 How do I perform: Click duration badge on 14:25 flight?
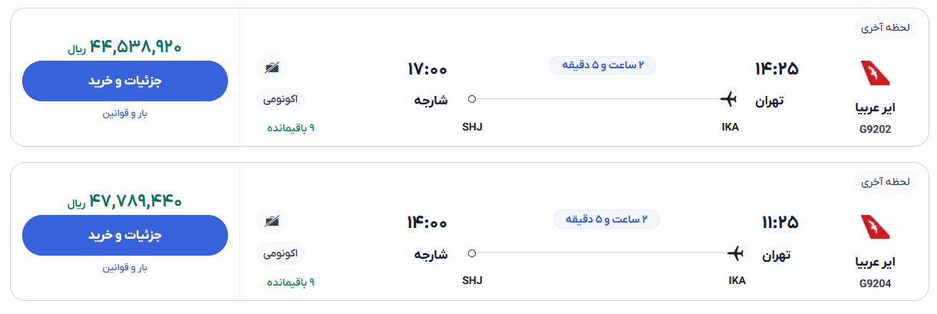pyautogui.click(x=603, y=65)
